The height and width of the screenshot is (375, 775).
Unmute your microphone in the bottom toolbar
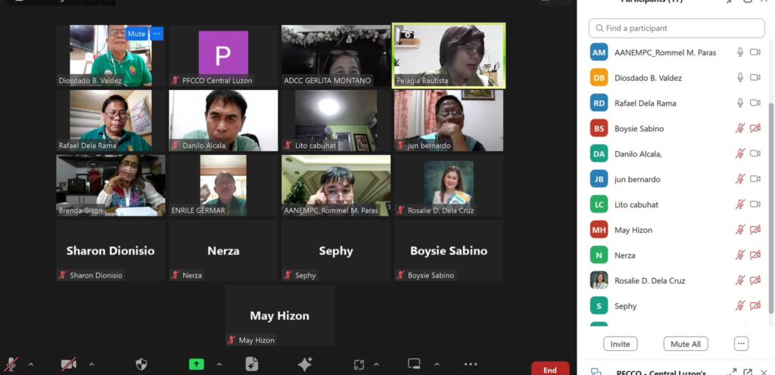pyautogui.click(x=11, y=364)
